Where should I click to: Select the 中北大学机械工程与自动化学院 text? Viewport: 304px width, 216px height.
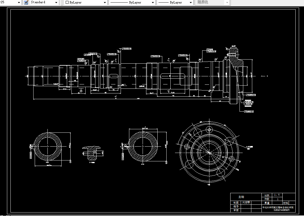pos(278,207)
